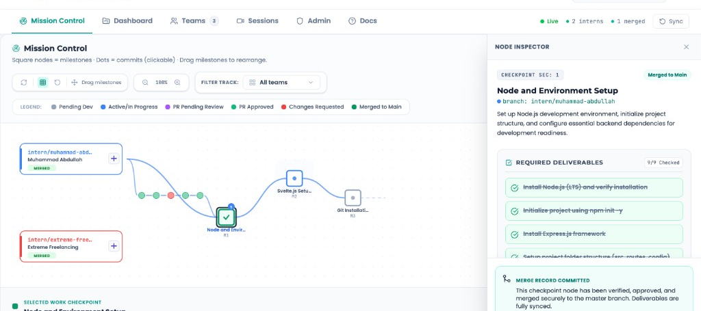Click the branch: intern/muhammad-abdullah link
Screen dimensions: 701x311
(x=559, y=101)
